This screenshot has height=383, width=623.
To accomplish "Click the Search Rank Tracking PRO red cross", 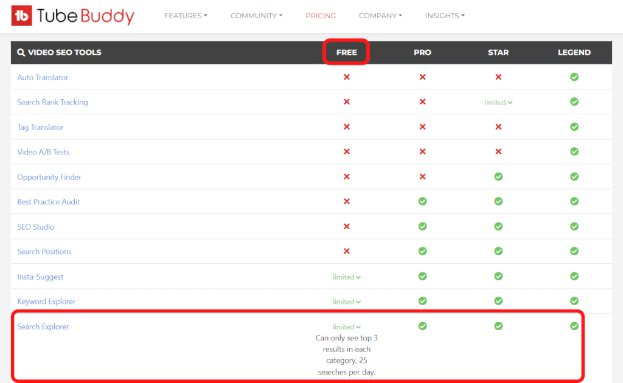I will coord(422,102).
